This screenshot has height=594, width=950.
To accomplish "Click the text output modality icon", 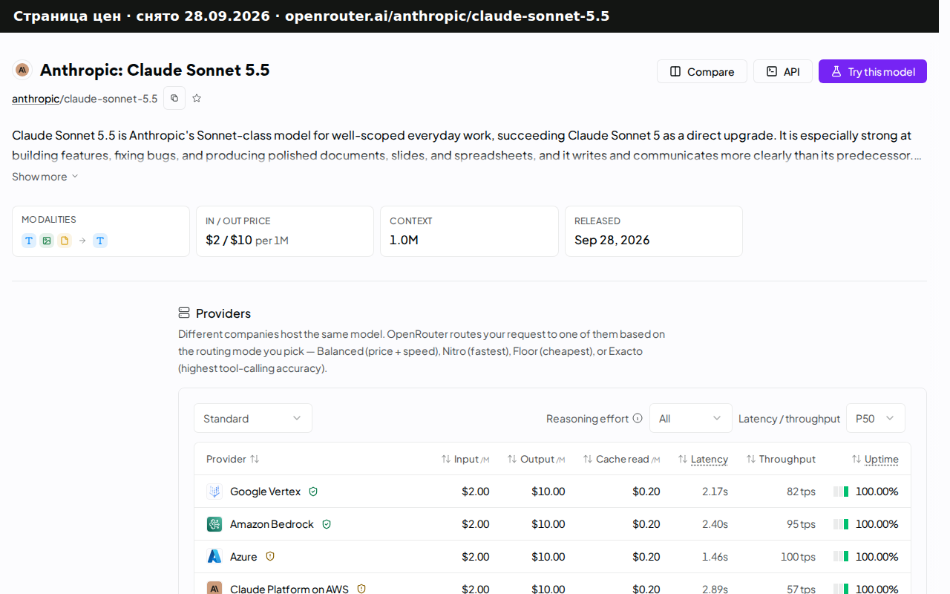I will coord(100,241).
